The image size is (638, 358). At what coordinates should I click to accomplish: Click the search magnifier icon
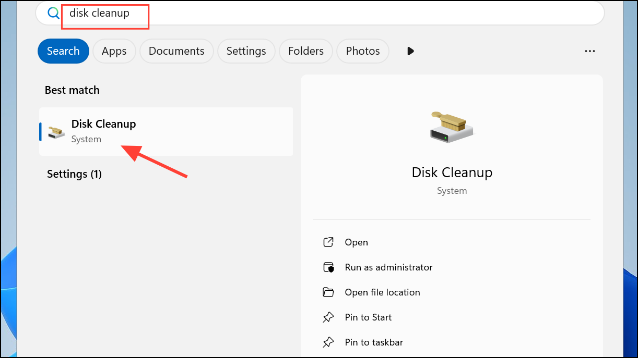click(53, 13)
